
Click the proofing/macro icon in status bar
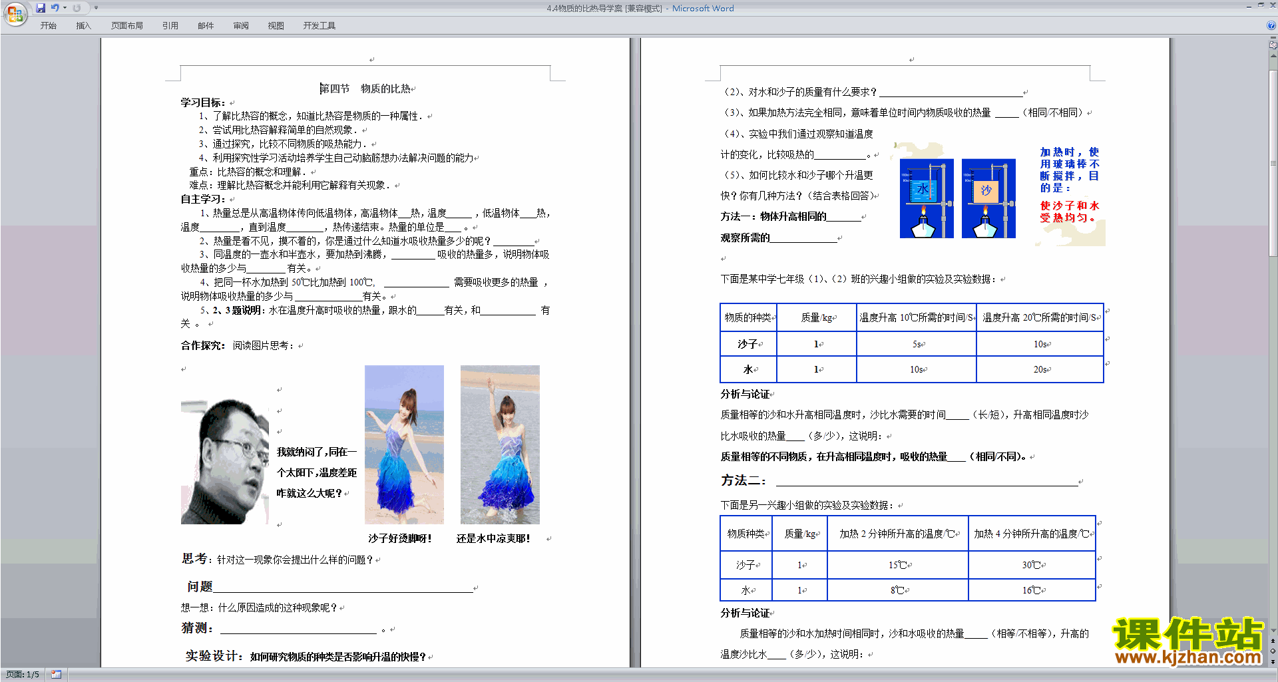click(x=56, y=675)
